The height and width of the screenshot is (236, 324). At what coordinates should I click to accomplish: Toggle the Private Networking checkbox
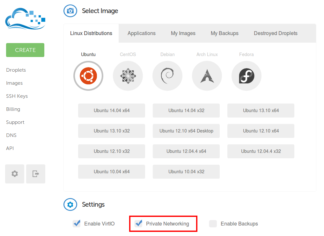coord(138,223)
